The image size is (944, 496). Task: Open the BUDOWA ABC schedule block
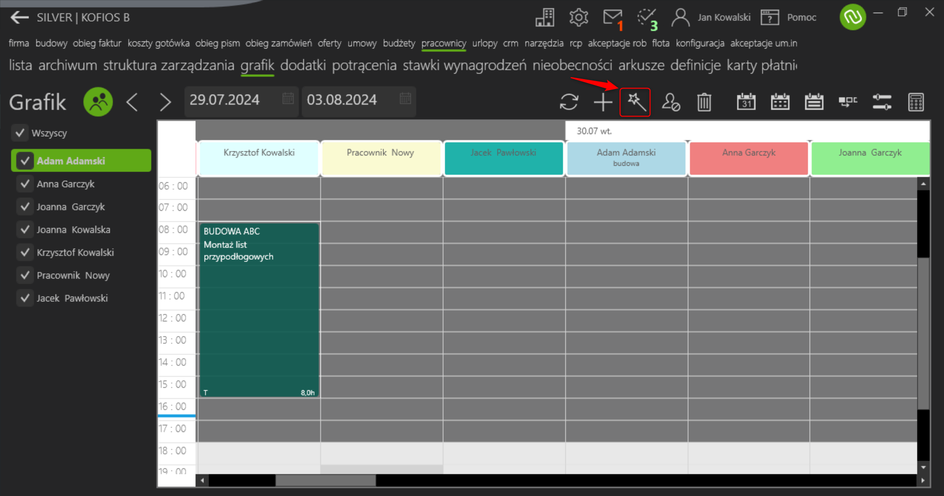click(x=259, y=310)
